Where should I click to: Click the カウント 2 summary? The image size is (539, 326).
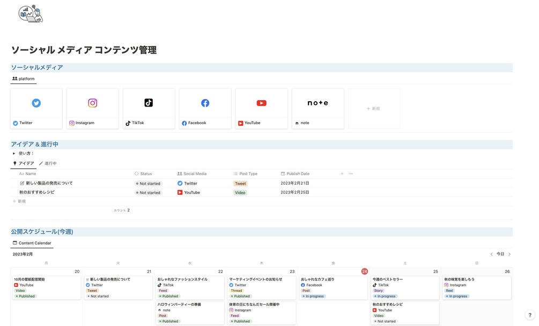point(122,210)
